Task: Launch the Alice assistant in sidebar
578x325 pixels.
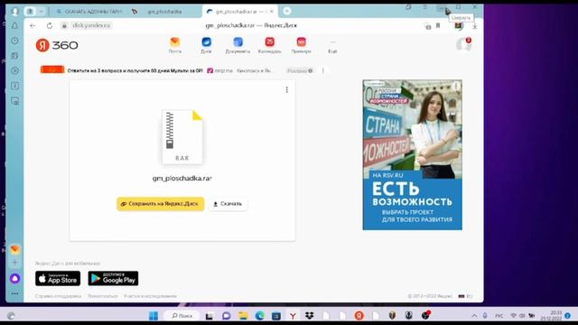Action: pos(14,279)
